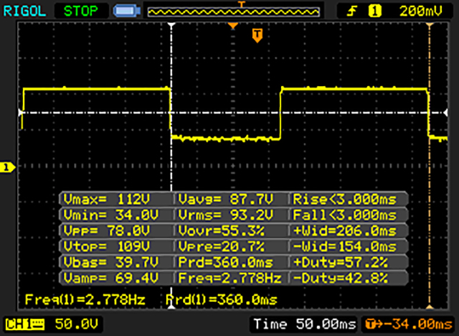Click the Rise<3.000ms measurement
The image size is (459, 336).
click(345, 200)
